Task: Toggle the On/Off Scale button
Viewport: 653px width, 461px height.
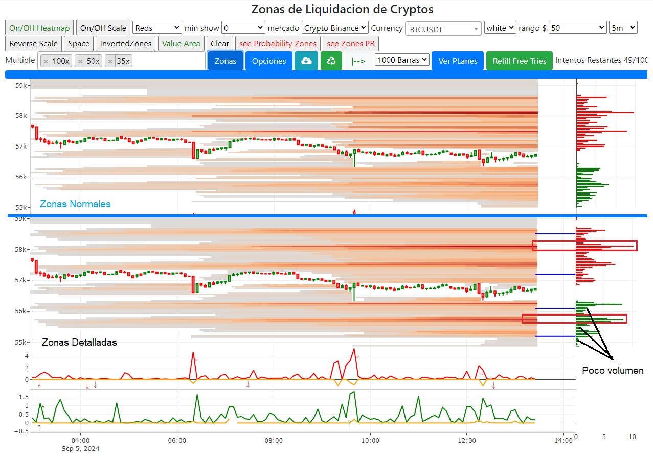Action: pyautogui.click(x=103, y=28)
